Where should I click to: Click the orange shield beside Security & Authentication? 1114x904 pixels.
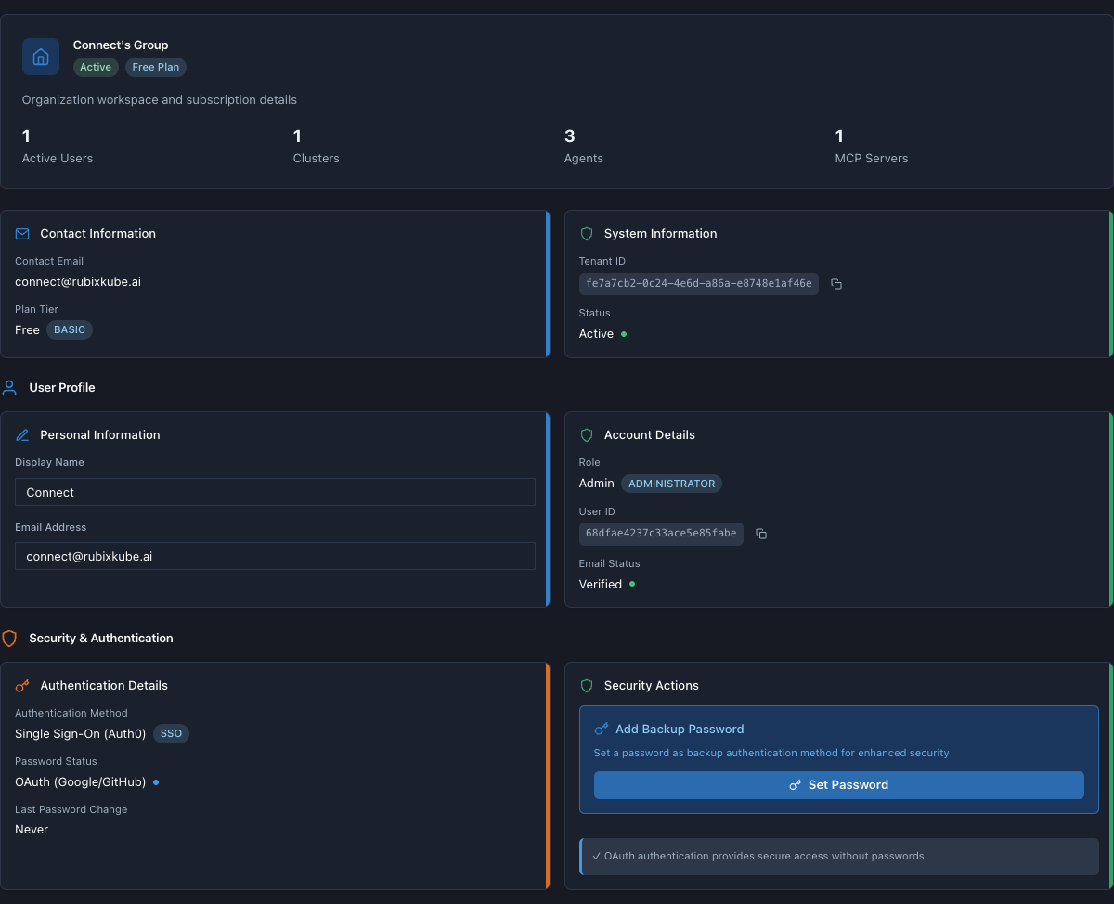(x=10, y=638)
